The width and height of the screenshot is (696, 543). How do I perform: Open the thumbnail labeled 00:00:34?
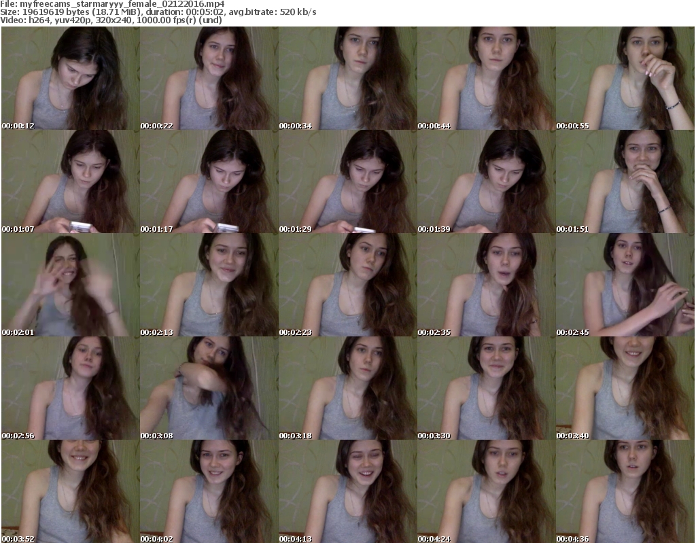pos(347,79)
